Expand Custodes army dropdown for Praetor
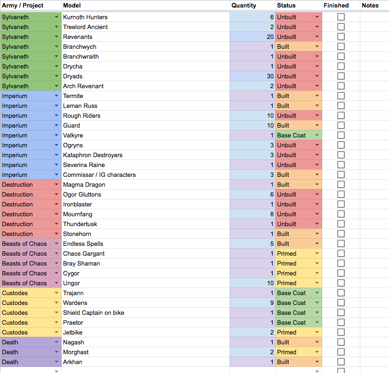 click(x=56, y=322)
